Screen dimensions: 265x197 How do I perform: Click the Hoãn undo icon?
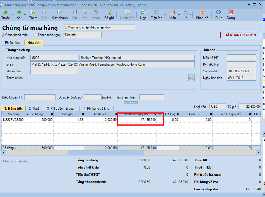(x=96, y=12)
